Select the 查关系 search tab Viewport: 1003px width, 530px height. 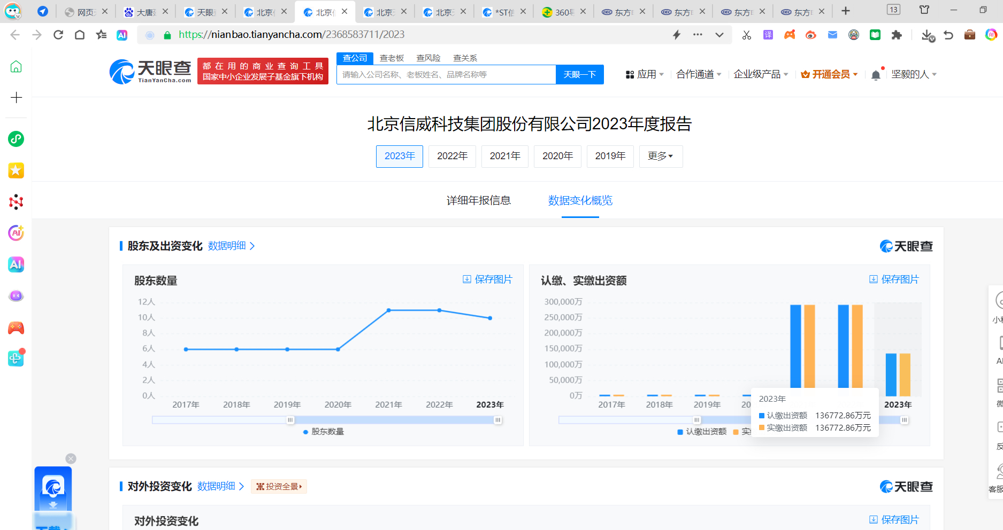[465, 58]
